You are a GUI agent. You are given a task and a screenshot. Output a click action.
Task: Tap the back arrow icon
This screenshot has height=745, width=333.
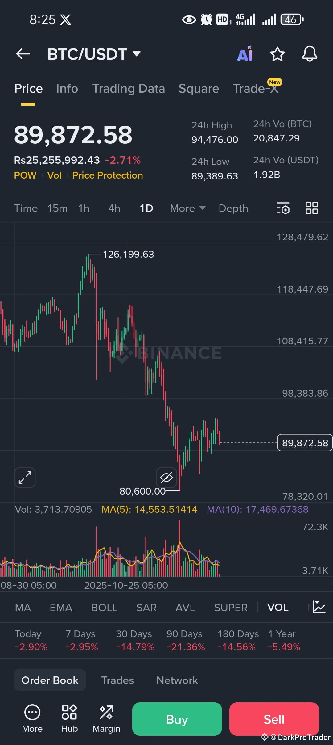tap(23, 54)
